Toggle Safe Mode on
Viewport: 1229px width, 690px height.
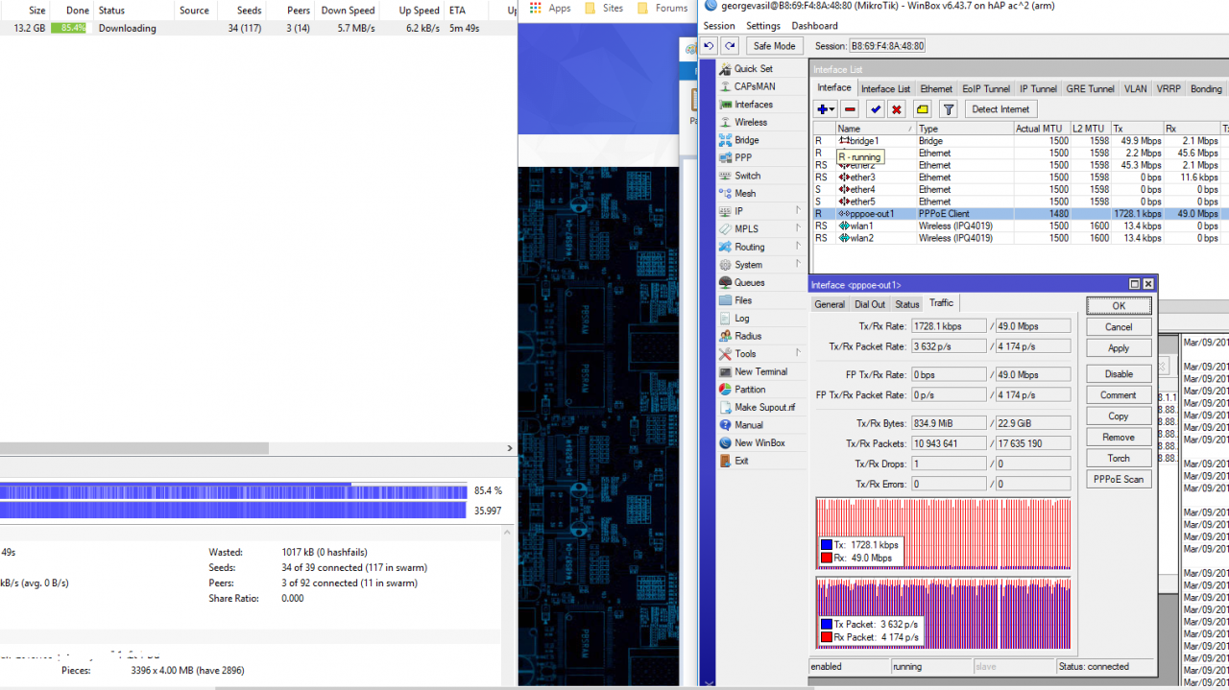tap(774, 46)
